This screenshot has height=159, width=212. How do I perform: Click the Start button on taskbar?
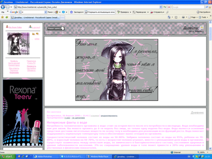8,157
